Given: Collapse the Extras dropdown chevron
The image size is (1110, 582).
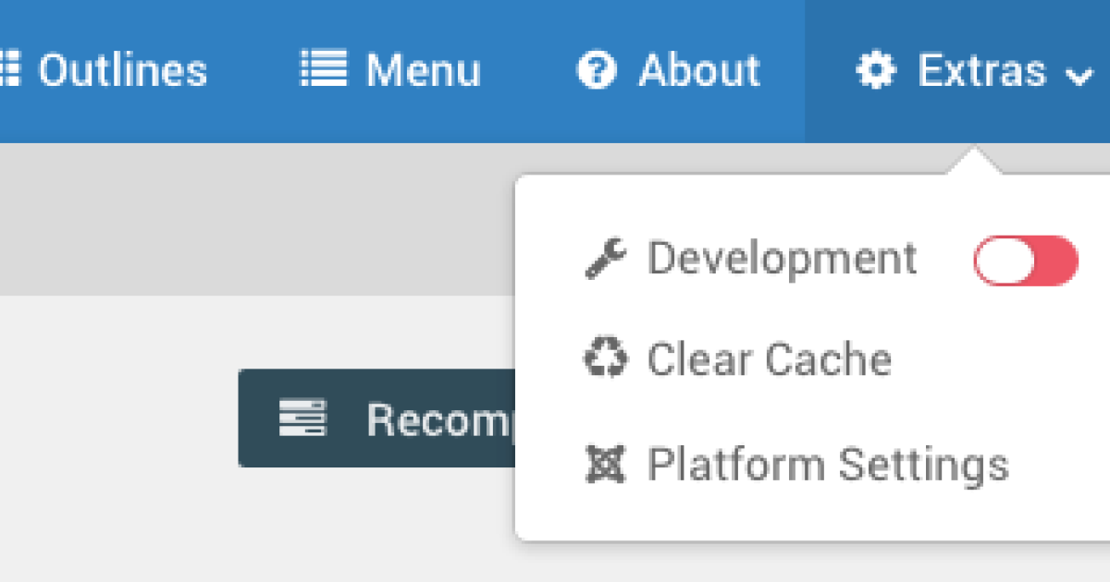Looking at the screenshot, I should point(1079,76).
